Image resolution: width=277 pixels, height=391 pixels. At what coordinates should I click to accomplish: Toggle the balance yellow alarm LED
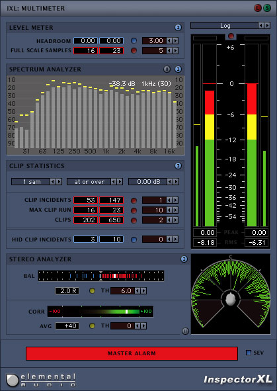92,290
